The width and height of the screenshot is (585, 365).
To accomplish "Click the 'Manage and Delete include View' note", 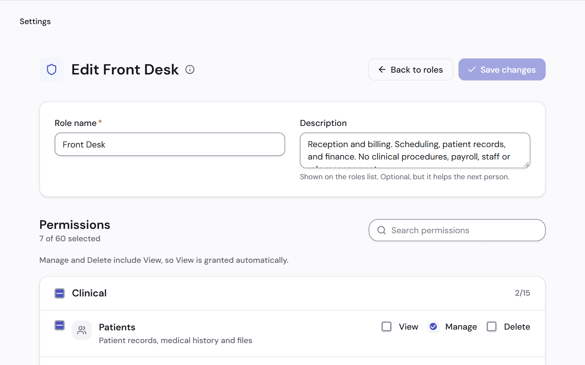I will tap(164, 260).
